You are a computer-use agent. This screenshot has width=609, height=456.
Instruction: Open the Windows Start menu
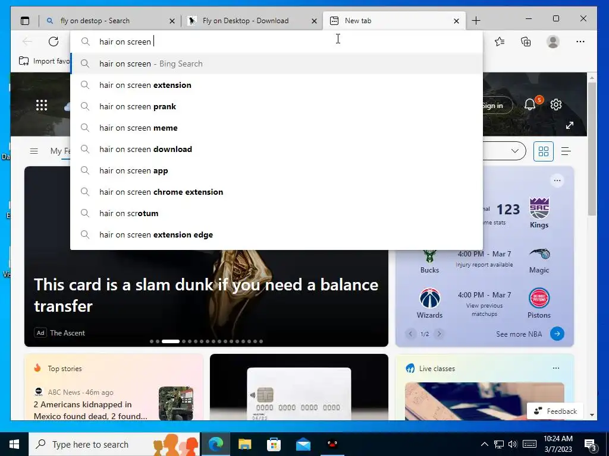(14, 444)
